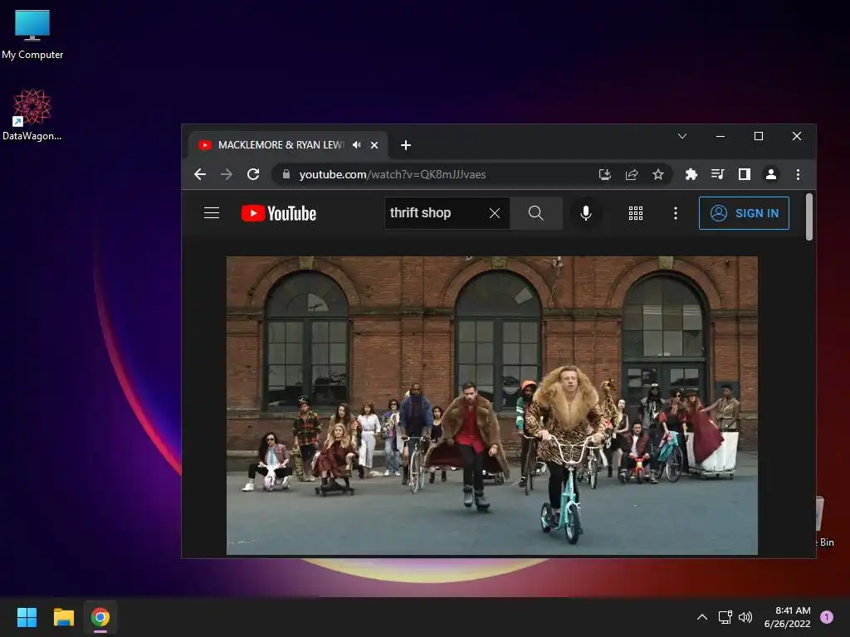850x637 pixels.
Task: Click the Chrome icon on the taskbar
Action: point(100,617)
